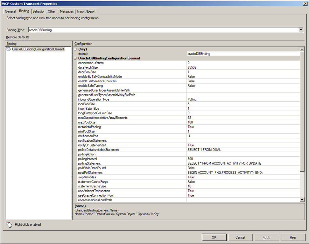
Task: Click the pollingInterval value 500
Action: 243,159
